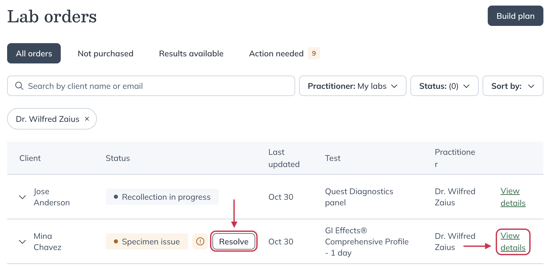
Task: Expand Jose Anderson's order row
Action: point(22,197)
